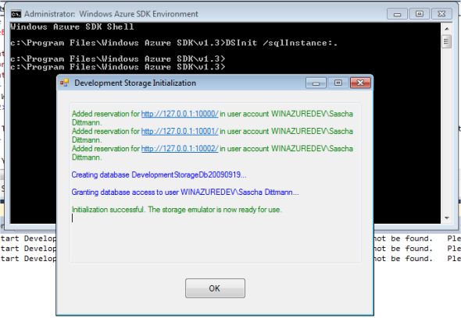Close the Windows Azure SDK Environment window
This screenshot has height=318, width=461.
point(441,14)
